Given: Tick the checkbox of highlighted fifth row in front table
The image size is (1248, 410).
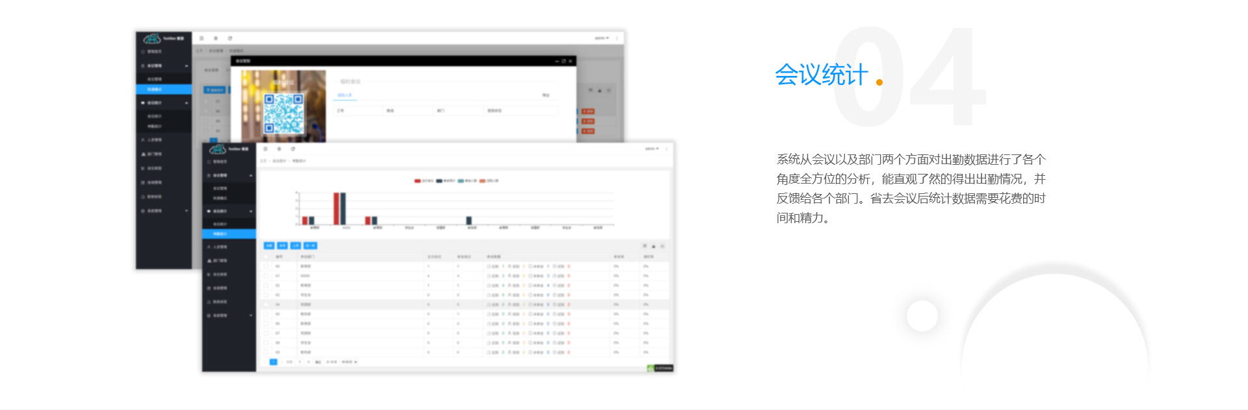Looking at the screenshot, I should click(265, 304).
